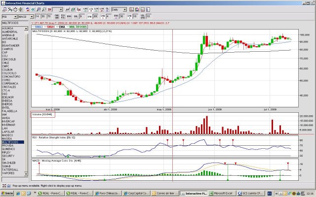Click the RSI period field showing 14
This screenshot has width=316, height=197.
point(38,16)
